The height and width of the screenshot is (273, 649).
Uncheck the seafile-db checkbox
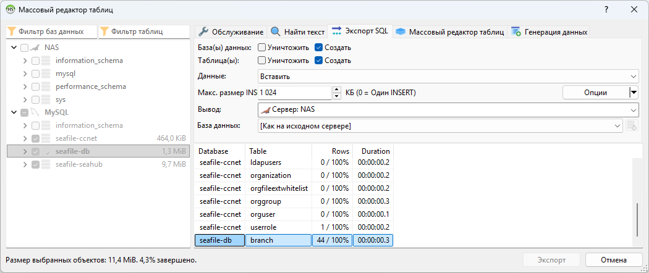coord(35,151)
